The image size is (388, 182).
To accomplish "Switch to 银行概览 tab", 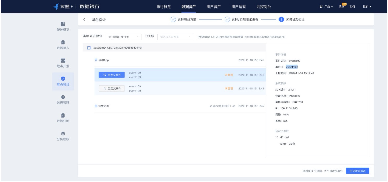I will tap(164, 7).
